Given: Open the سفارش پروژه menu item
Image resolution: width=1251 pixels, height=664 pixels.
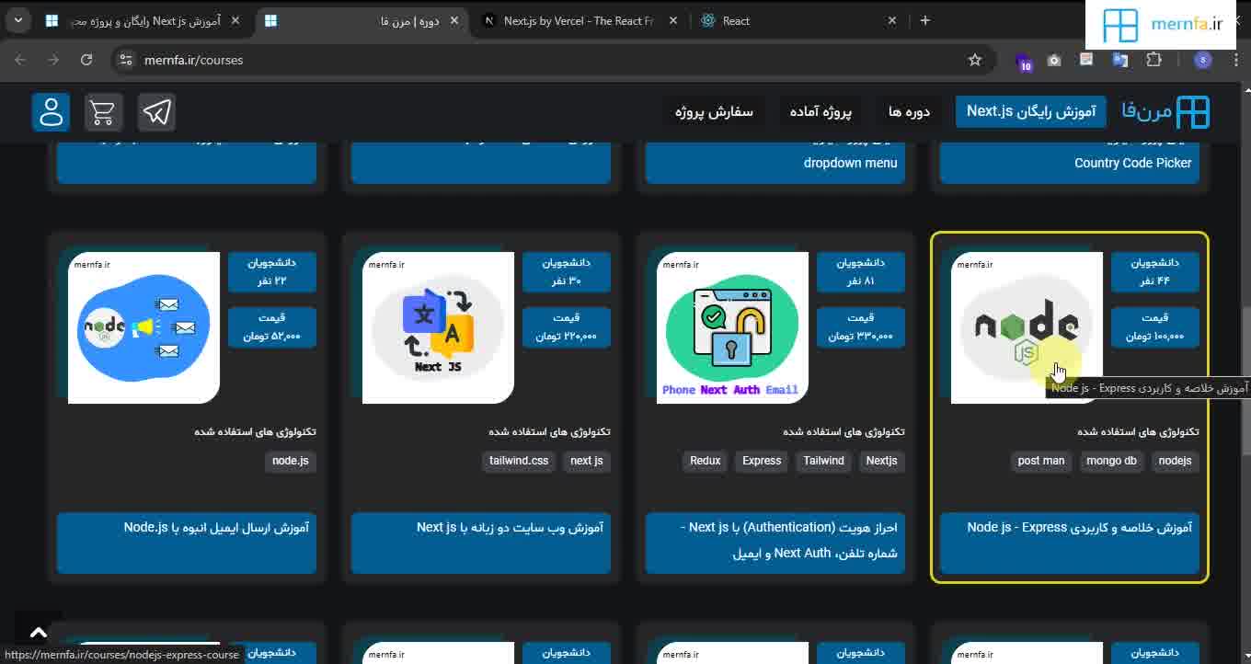Looking at the screenshot, I should [x=714, y=111].
